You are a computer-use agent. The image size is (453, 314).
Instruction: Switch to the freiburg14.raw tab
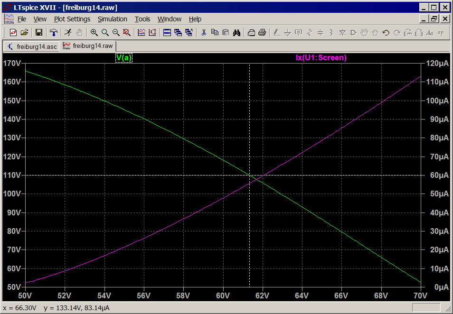[88, 46]
